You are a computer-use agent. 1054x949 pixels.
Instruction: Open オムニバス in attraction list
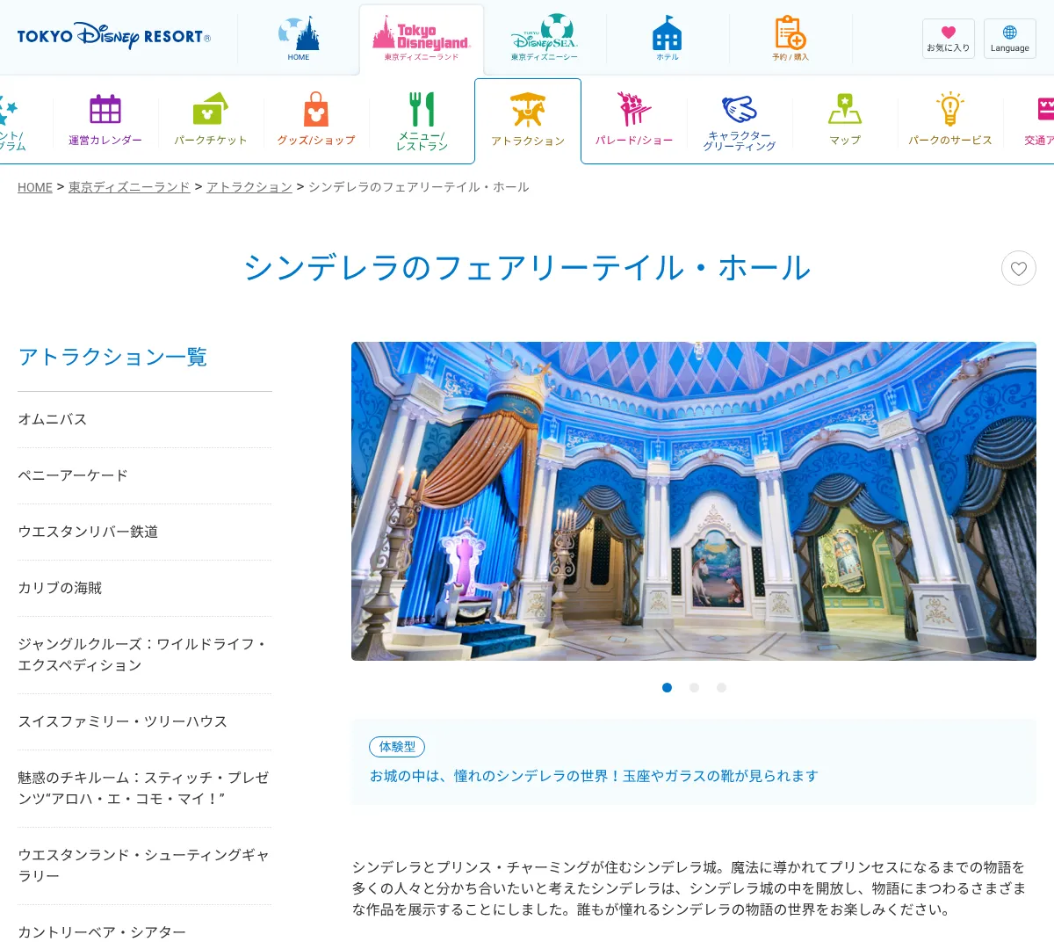pos(145,420)
